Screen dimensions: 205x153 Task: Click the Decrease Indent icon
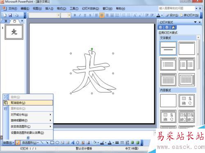147,15
